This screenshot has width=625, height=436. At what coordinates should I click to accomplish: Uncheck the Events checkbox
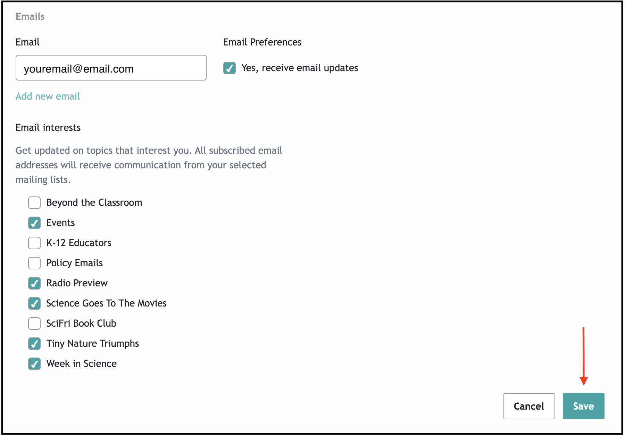click(34, 223)
